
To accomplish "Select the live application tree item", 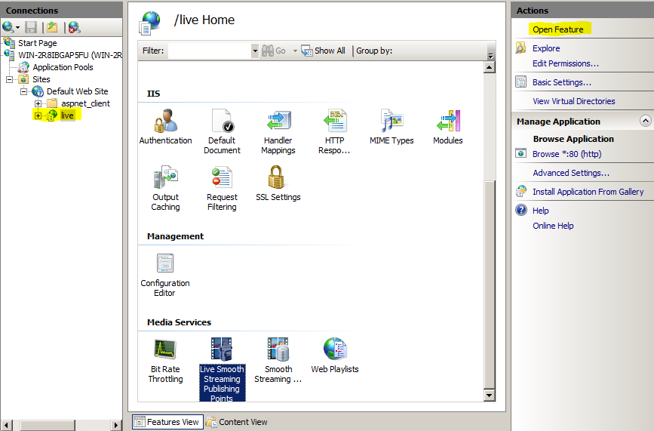I will coord(67,115).
